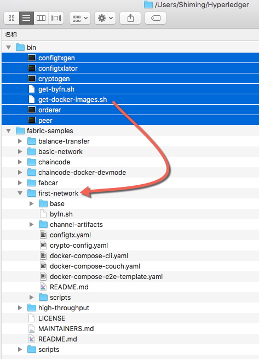Click the MAINTAINERS.md file icon

pos(32,329)
